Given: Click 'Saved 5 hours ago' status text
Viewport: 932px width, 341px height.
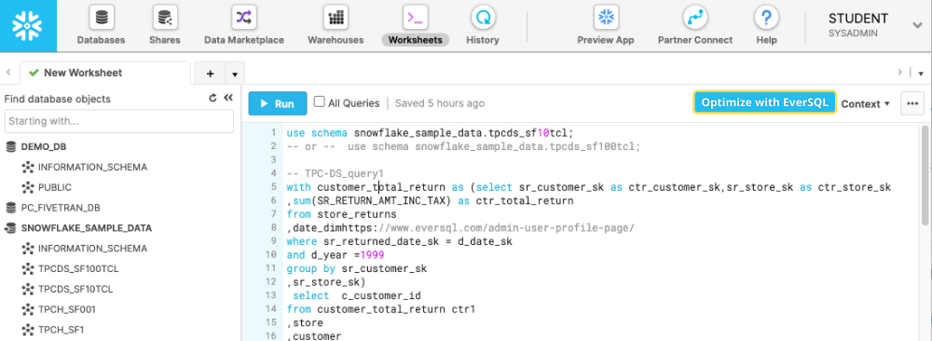Looking at the screenshot, I should [x=440, y=103].
